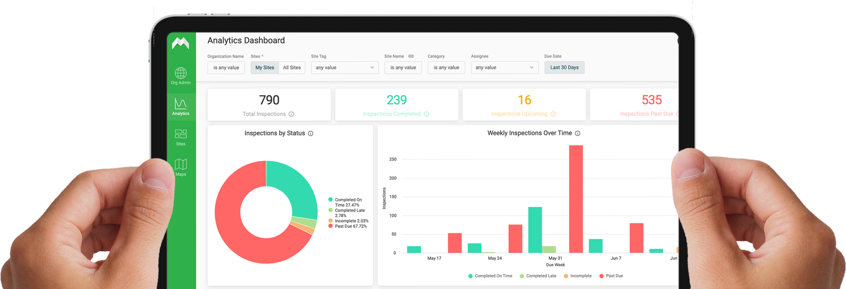Click the Analytics Dashboard title
Screen dimensions: 846x289
[246, 40]
